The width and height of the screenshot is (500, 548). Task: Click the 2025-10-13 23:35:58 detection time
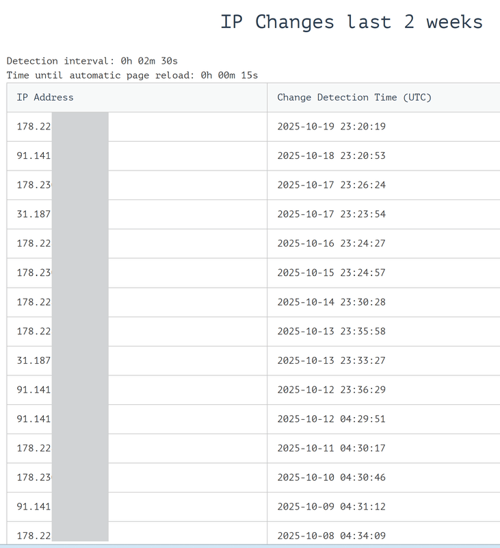pos(331,332)
